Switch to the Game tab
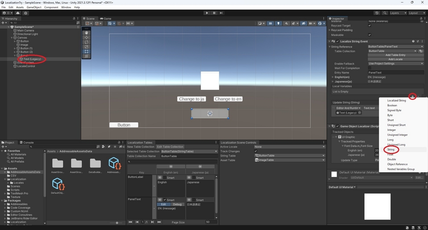Image resolution: width=428 pixels, height=230 pixels. point(106,19)
